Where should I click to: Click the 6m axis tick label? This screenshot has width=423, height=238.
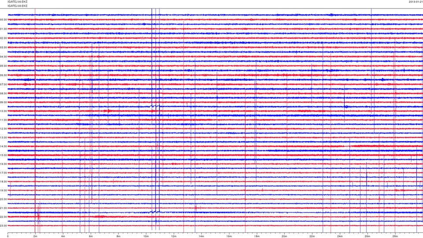(x=91, y=236)
